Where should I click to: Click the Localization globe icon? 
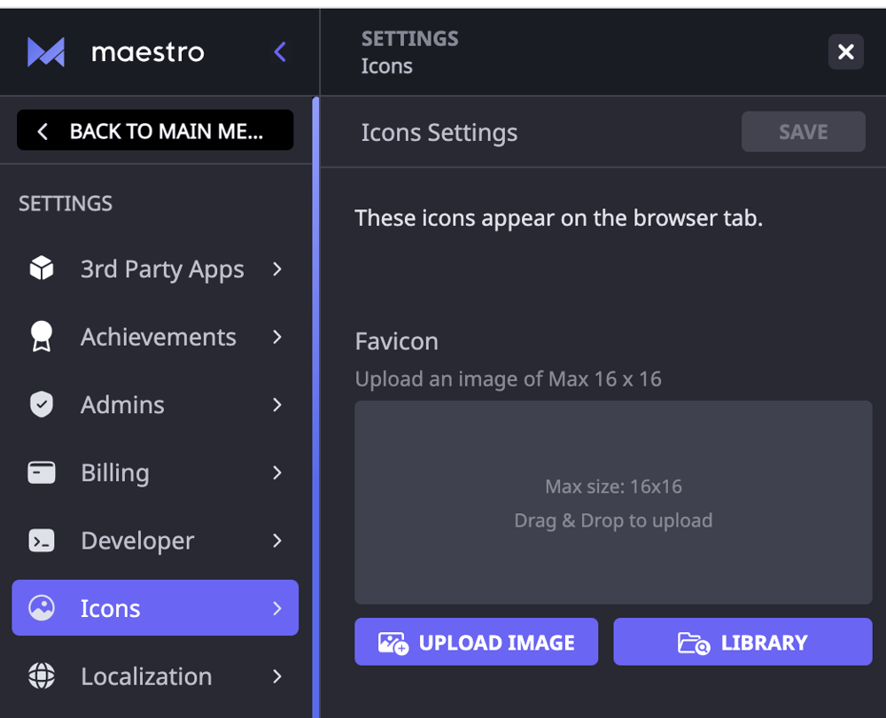coord(42,676)
